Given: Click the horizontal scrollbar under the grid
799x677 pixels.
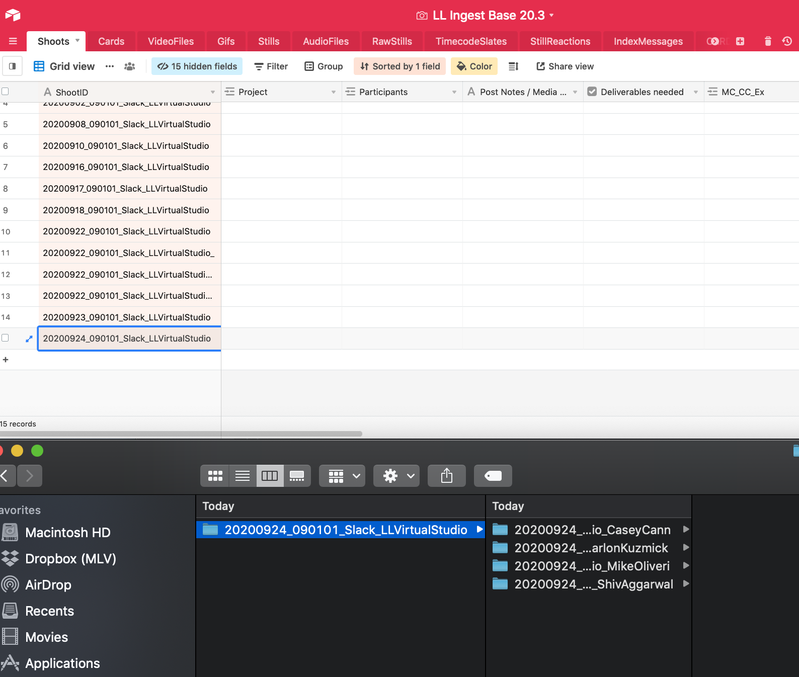Looking at the screenshot, I should [x=181, y=434].
